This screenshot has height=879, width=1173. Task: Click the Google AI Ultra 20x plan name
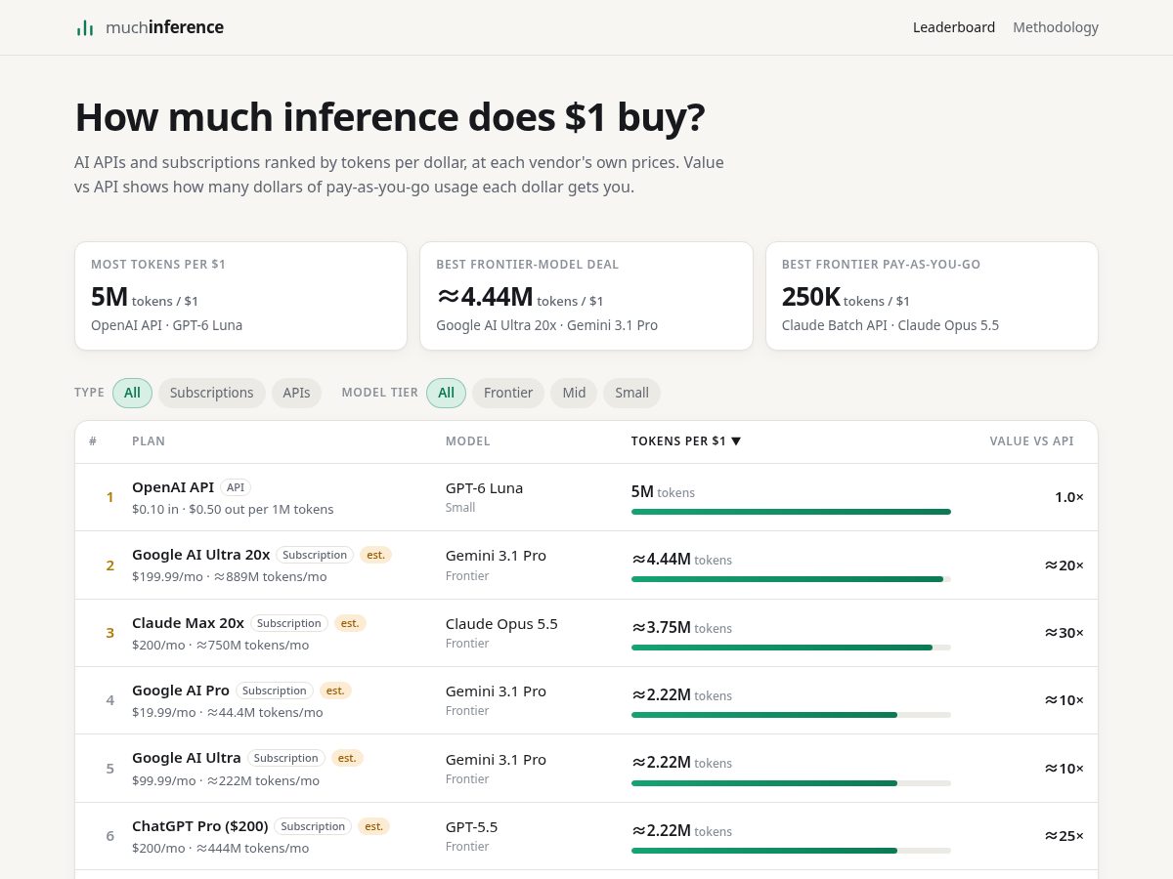click(200, 555)
